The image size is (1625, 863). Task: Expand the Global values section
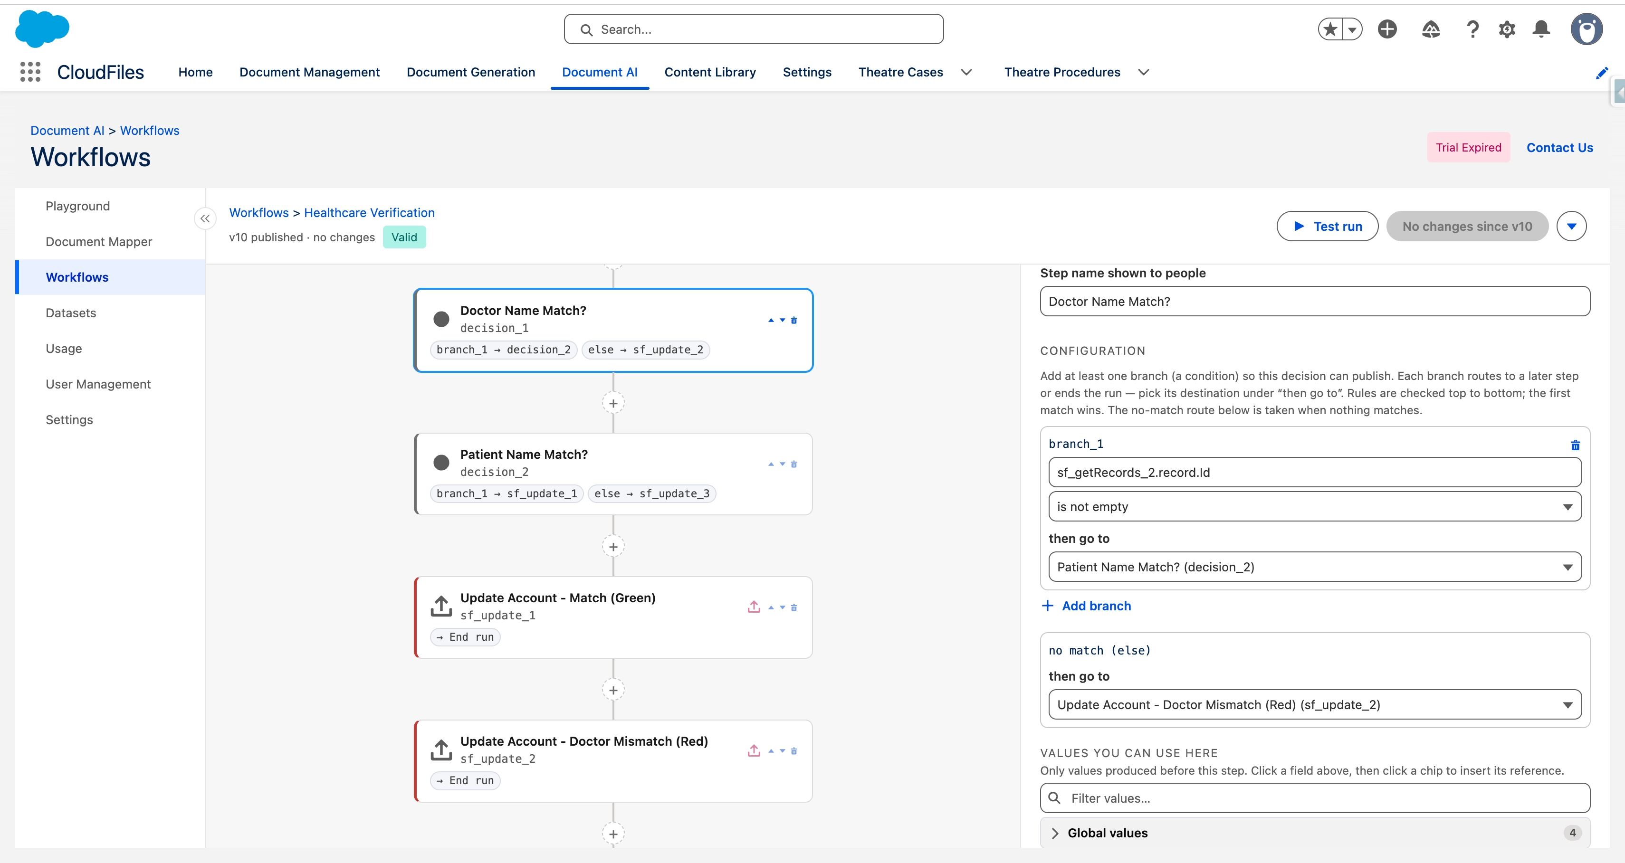[1315, 833]
